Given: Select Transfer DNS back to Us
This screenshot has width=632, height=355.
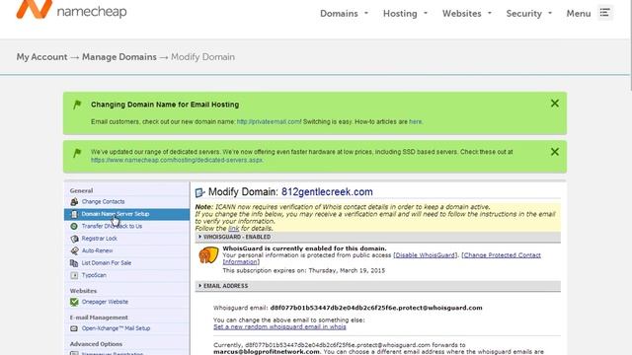Looking at the screenshot, I should pyautogui.click(x=112, y=226).
